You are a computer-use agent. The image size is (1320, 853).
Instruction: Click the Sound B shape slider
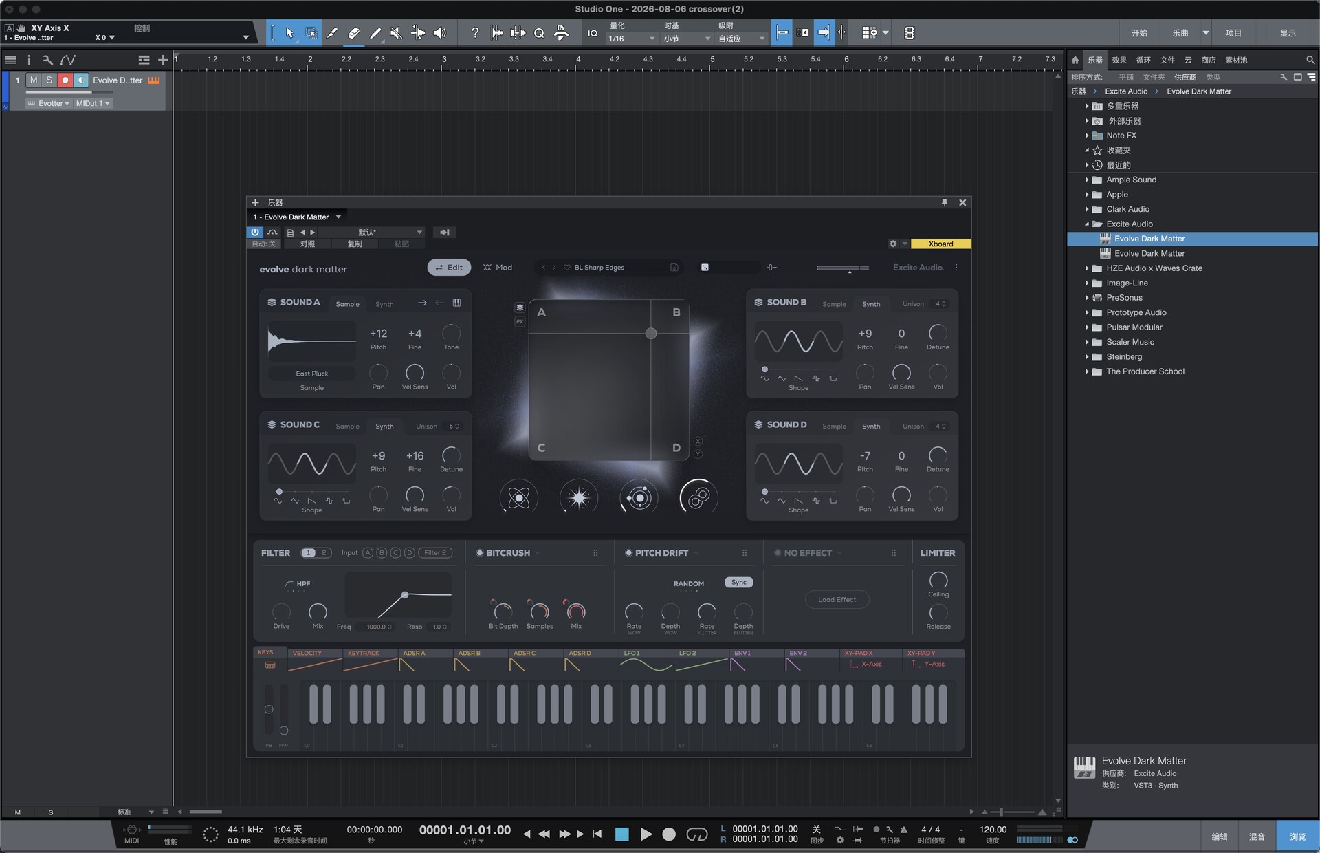(798, 369)
